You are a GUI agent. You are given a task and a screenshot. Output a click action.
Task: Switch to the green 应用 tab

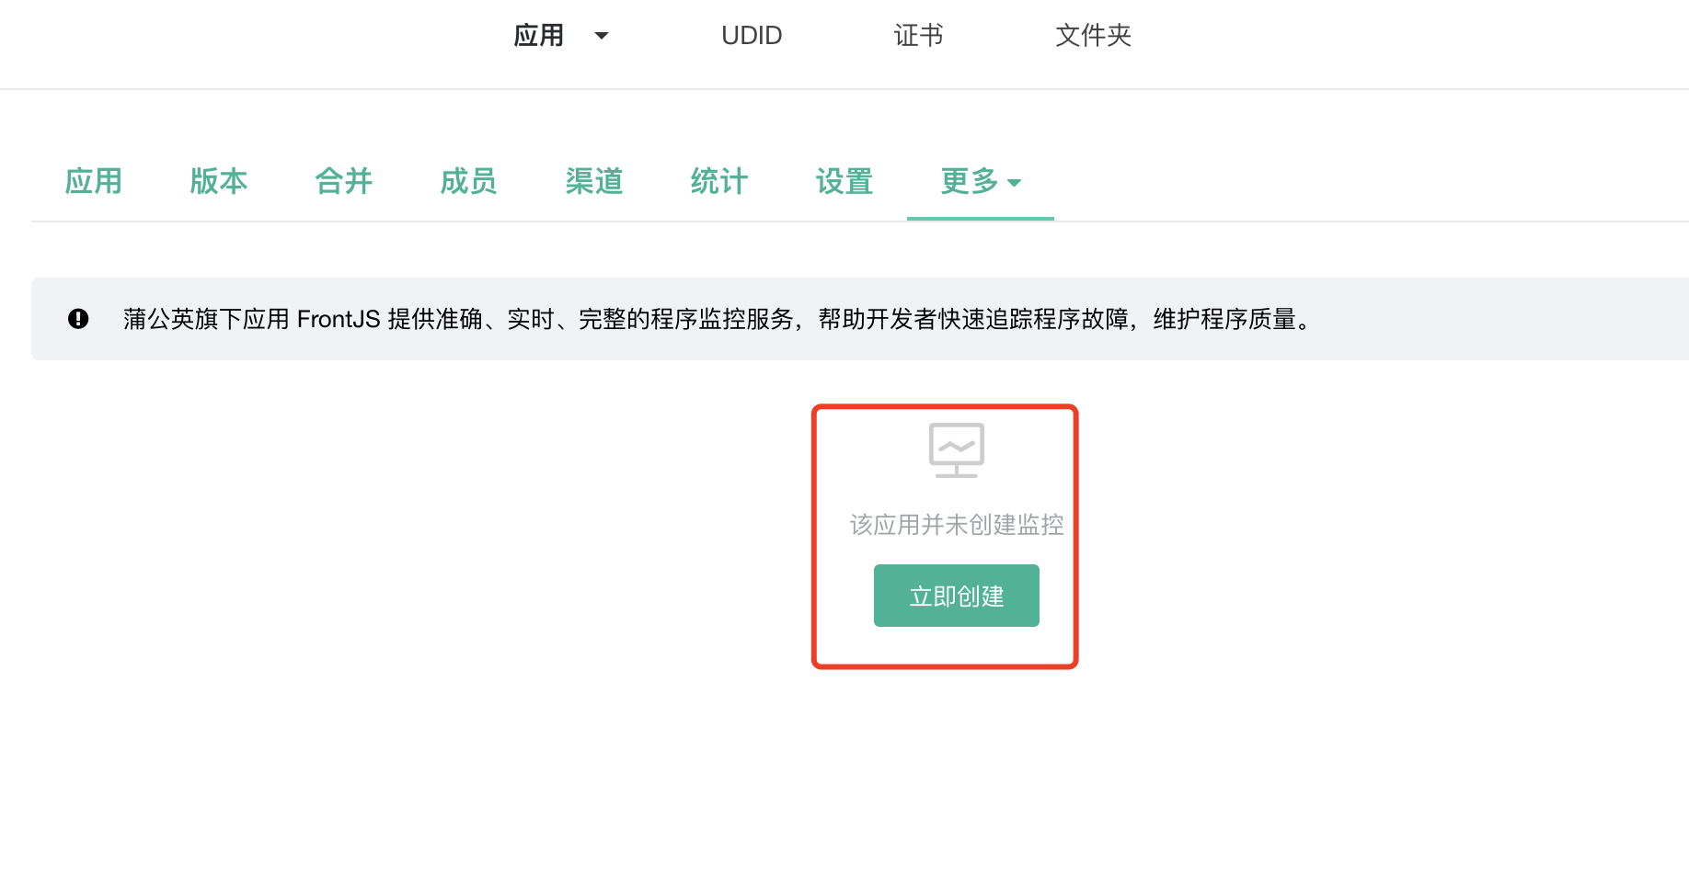94,181
